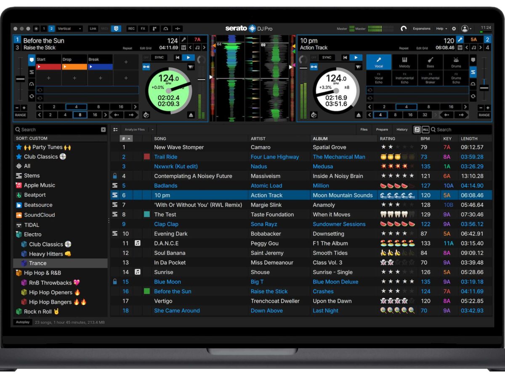Expand the Hip Hop & R&B crate
This screenshot has height=379, width=505.
tap(19, 273)
